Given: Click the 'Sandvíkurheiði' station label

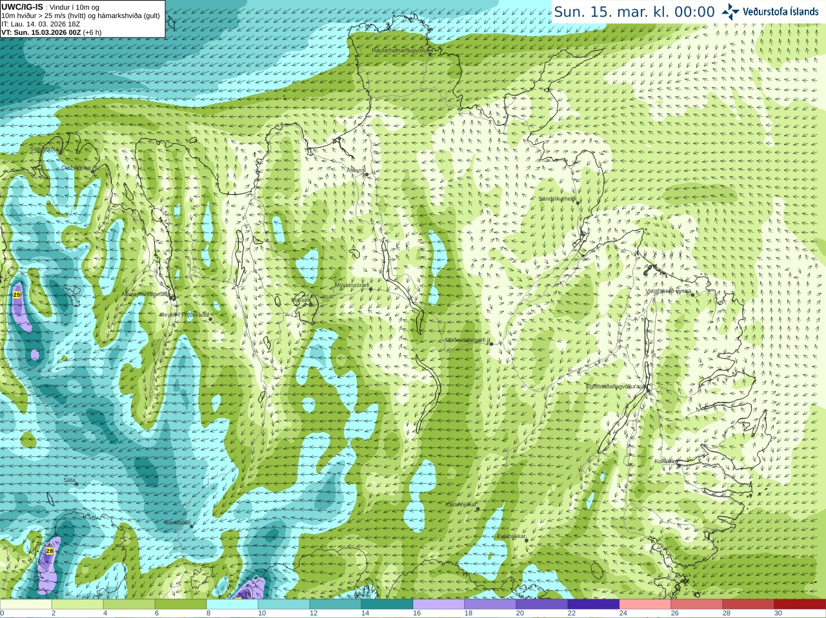Looking at the screenshot, I should tap(558, 199).
